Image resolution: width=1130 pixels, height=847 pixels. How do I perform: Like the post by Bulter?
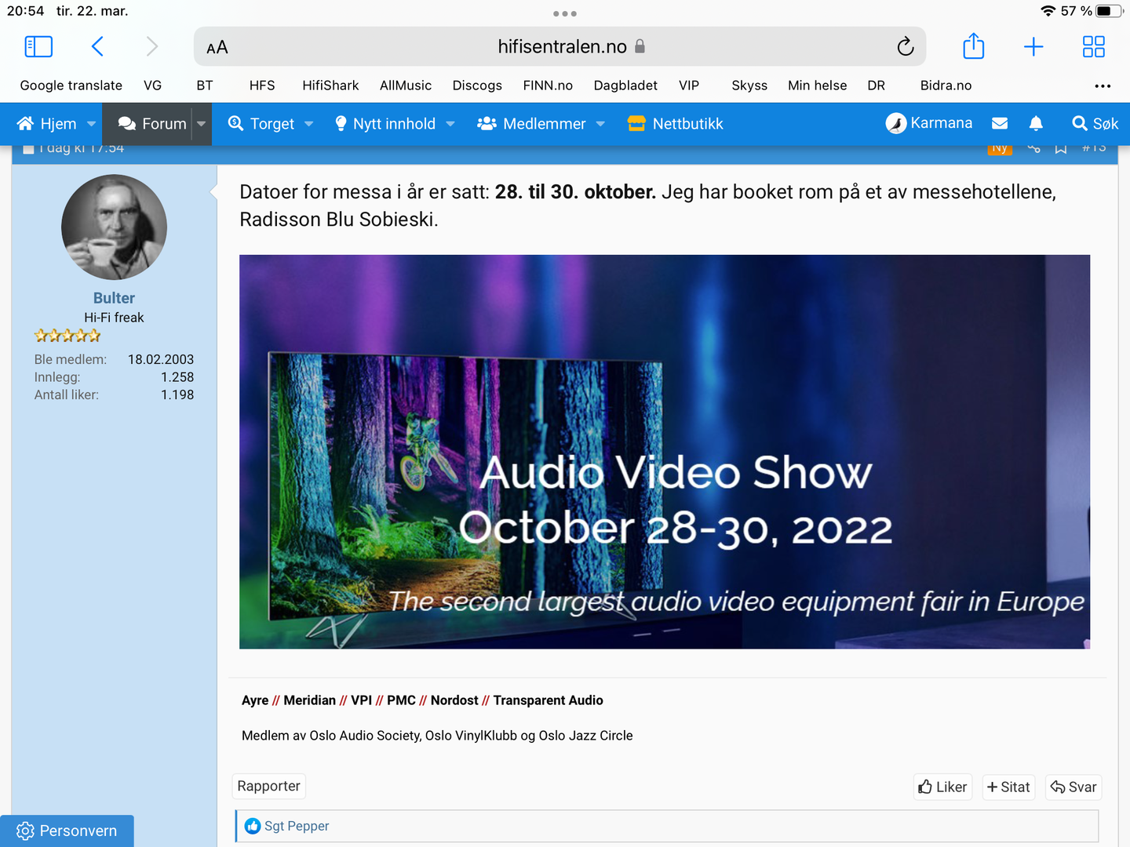(x=942, y=787)
